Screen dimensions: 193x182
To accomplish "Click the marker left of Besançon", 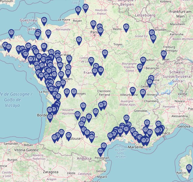I will [140, 67].
